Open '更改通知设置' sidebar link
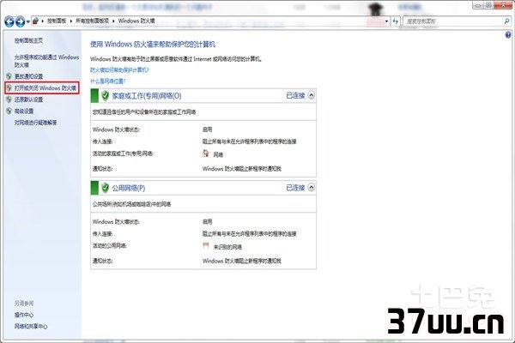 pos(28,76)
